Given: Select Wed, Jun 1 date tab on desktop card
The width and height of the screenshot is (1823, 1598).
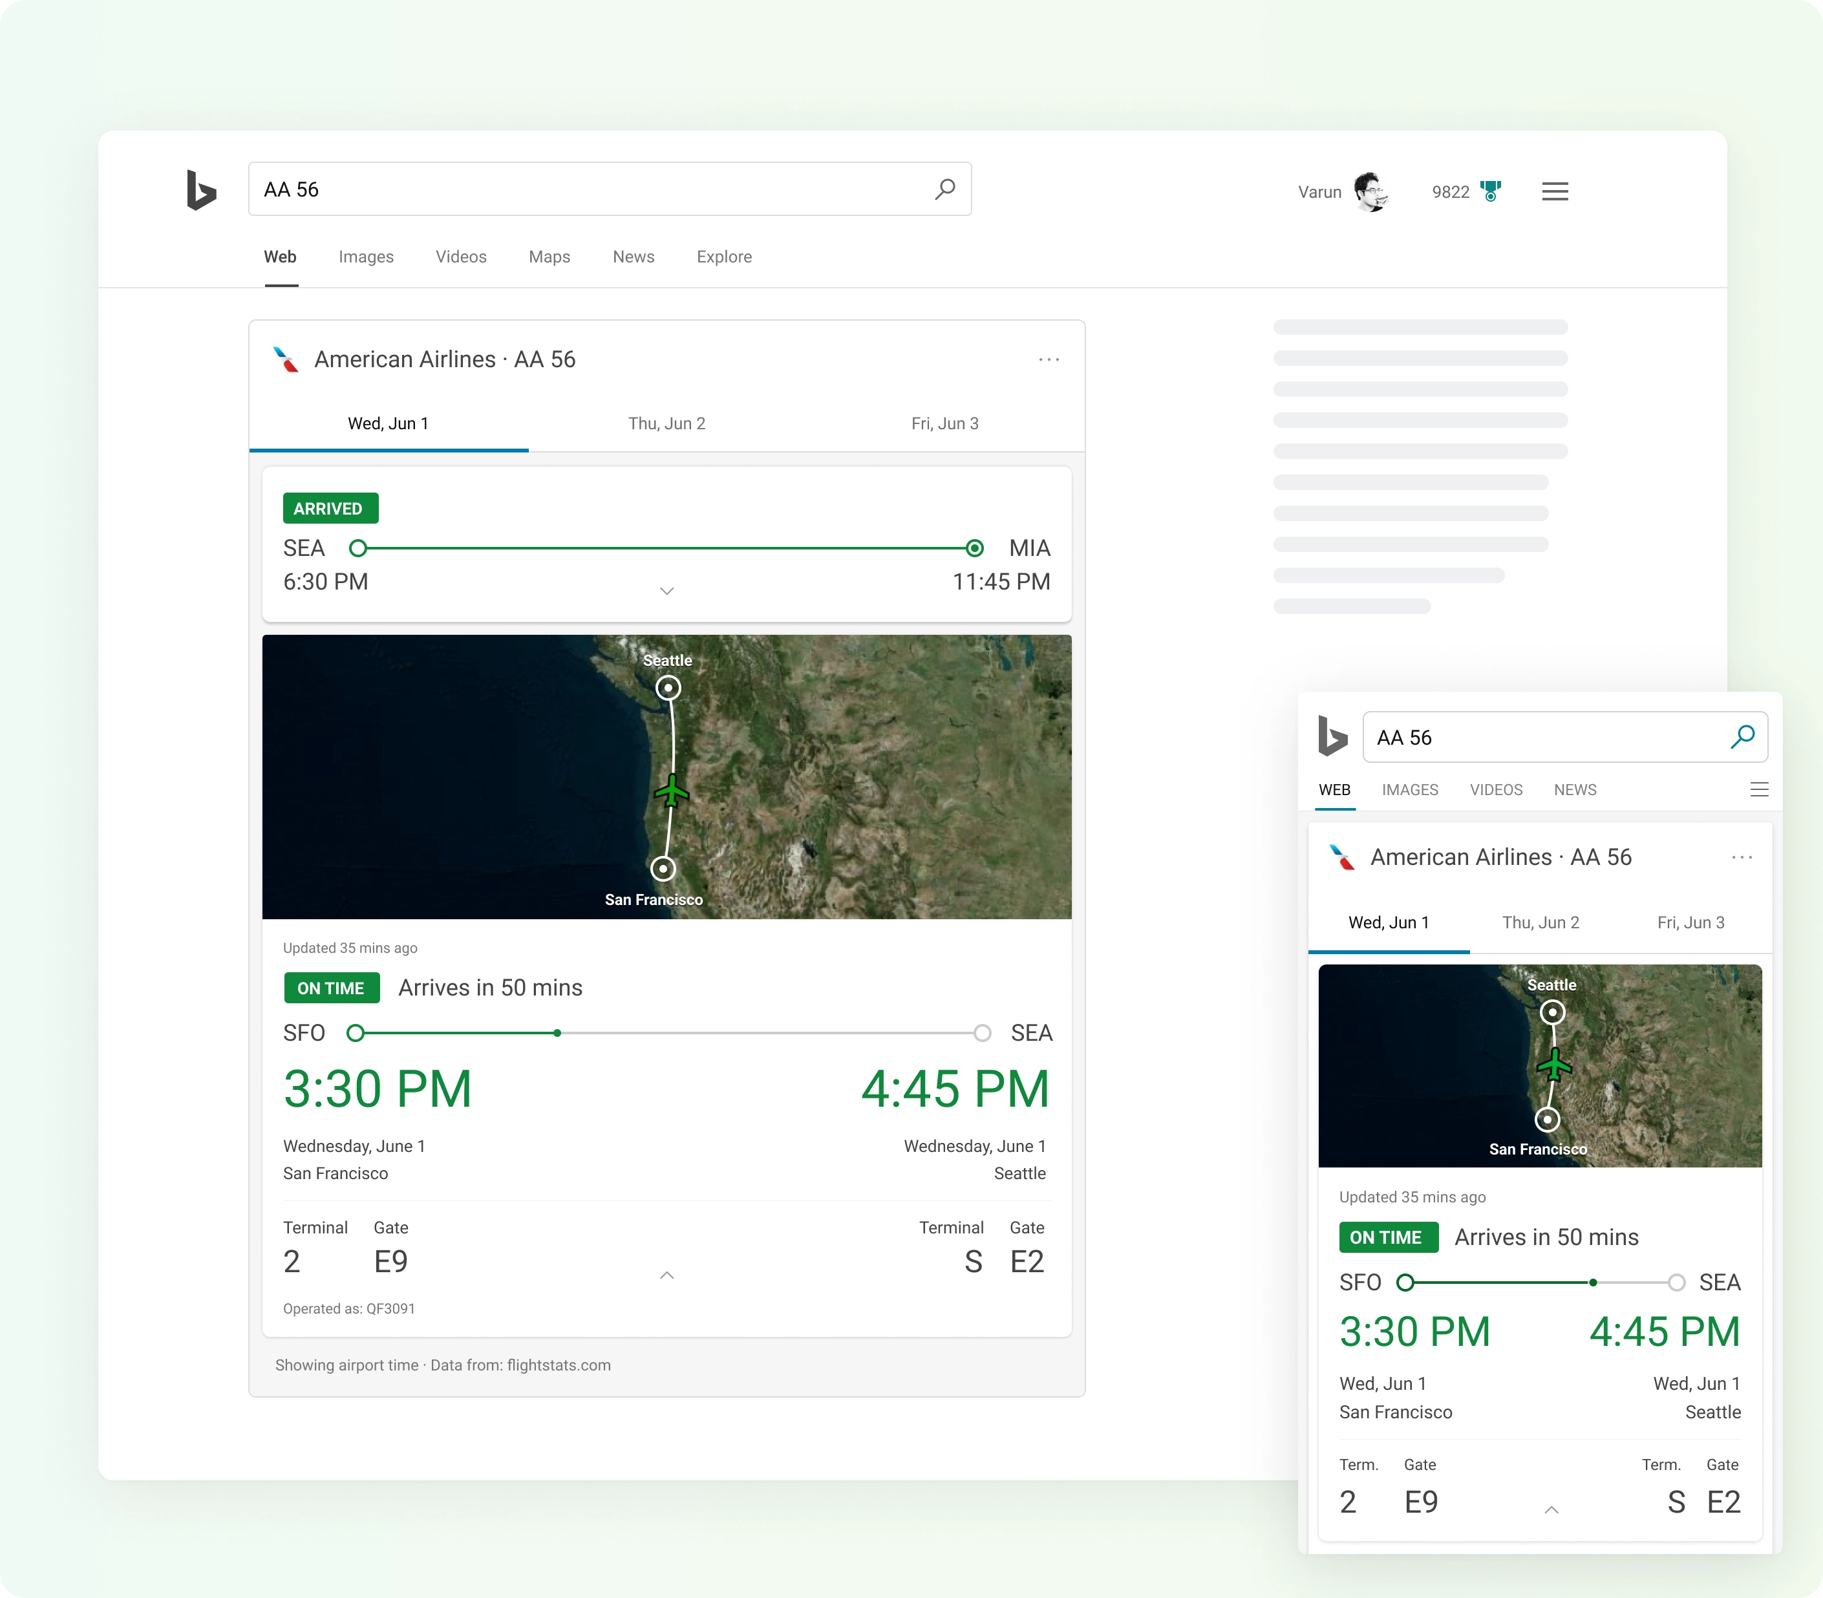Looking at the screenshot, I should 388,423.
